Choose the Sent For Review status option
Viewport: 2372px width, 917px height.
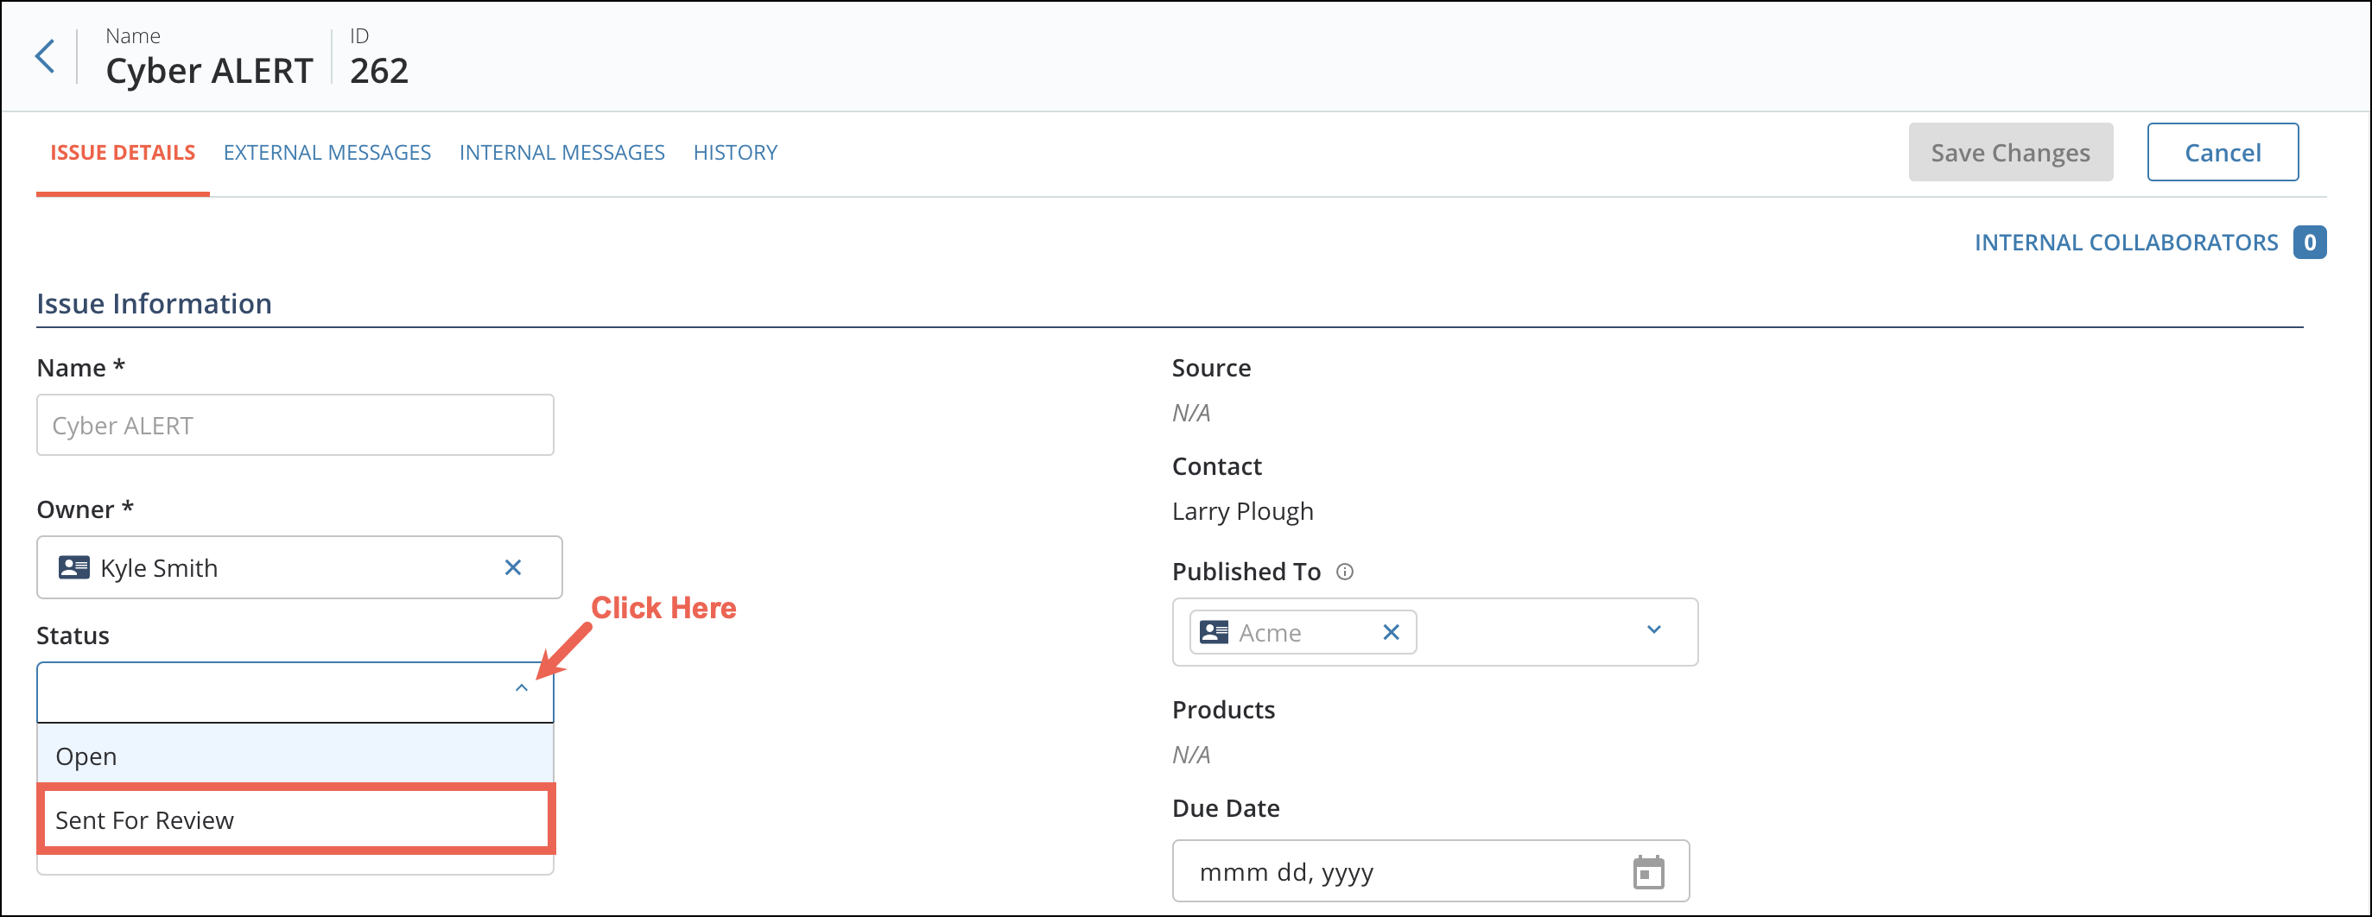pos(295,819)
